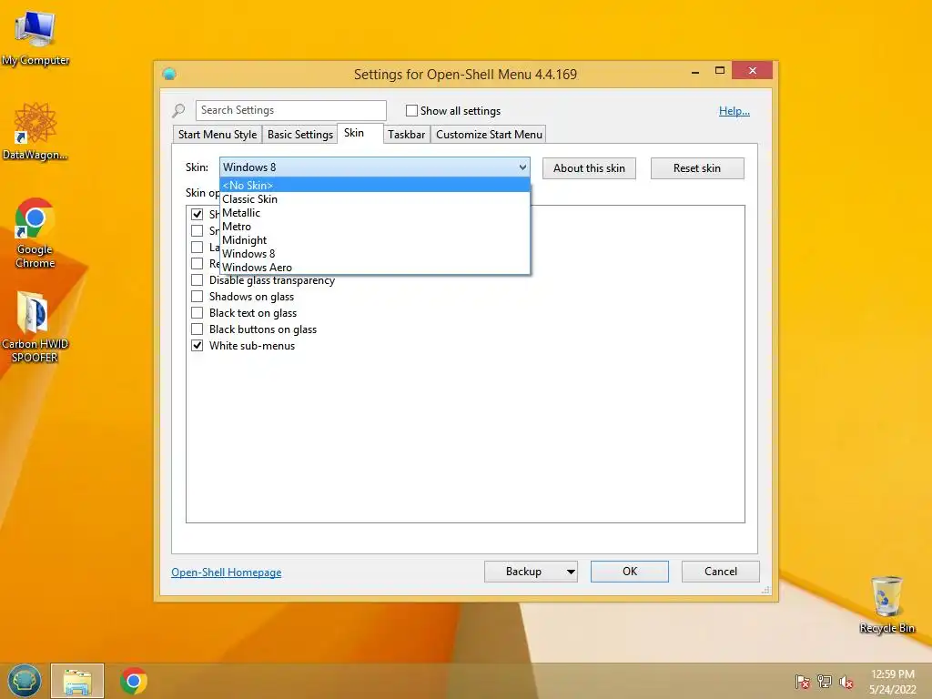The height and width of the screenshot is (699, 932).
Task: Open the Backup button dropdown arrow
Action: pos(571,572)
